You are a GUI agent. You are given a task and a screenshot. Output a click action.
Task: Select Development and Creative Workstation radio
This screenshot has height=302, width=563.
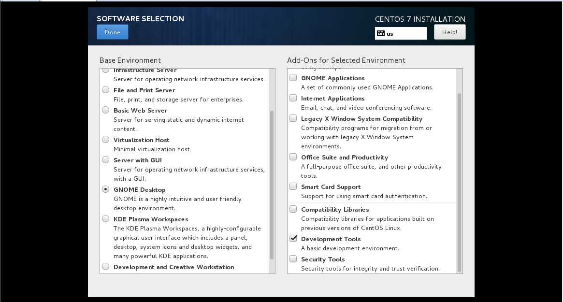[105, 266]
